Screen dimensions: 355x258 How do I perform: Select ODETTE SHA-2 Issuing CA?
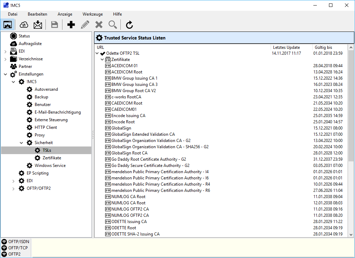[x=135, y=234]
